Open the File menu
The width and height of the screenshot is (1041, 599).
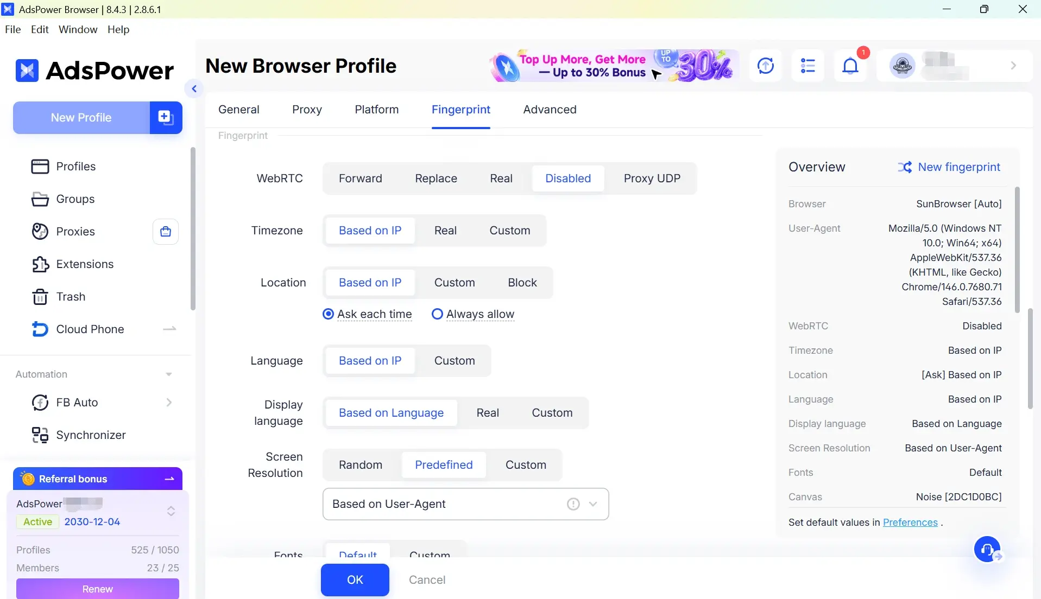[x=12, y=29]
